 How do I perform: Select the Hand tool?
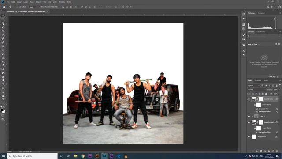pos(3,96)
